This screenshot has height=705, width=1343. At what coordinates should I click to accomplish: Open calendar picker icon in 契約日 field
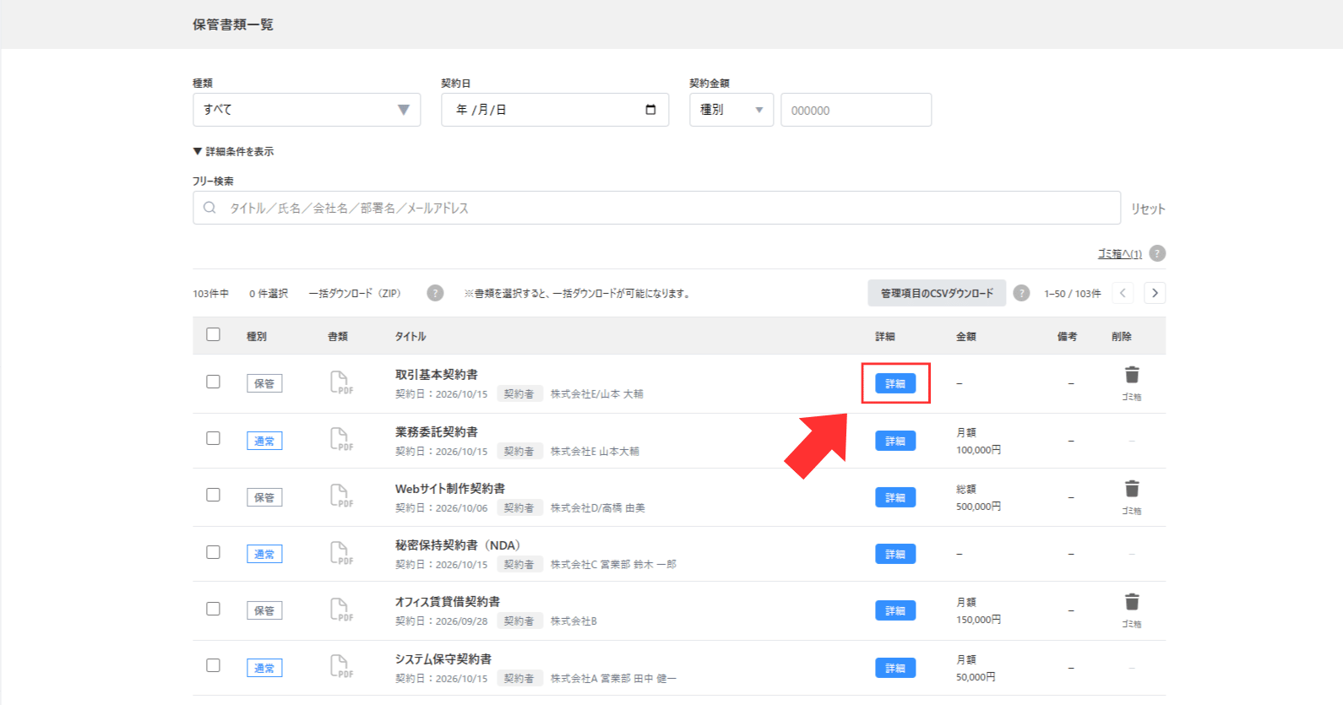[650, 110]
